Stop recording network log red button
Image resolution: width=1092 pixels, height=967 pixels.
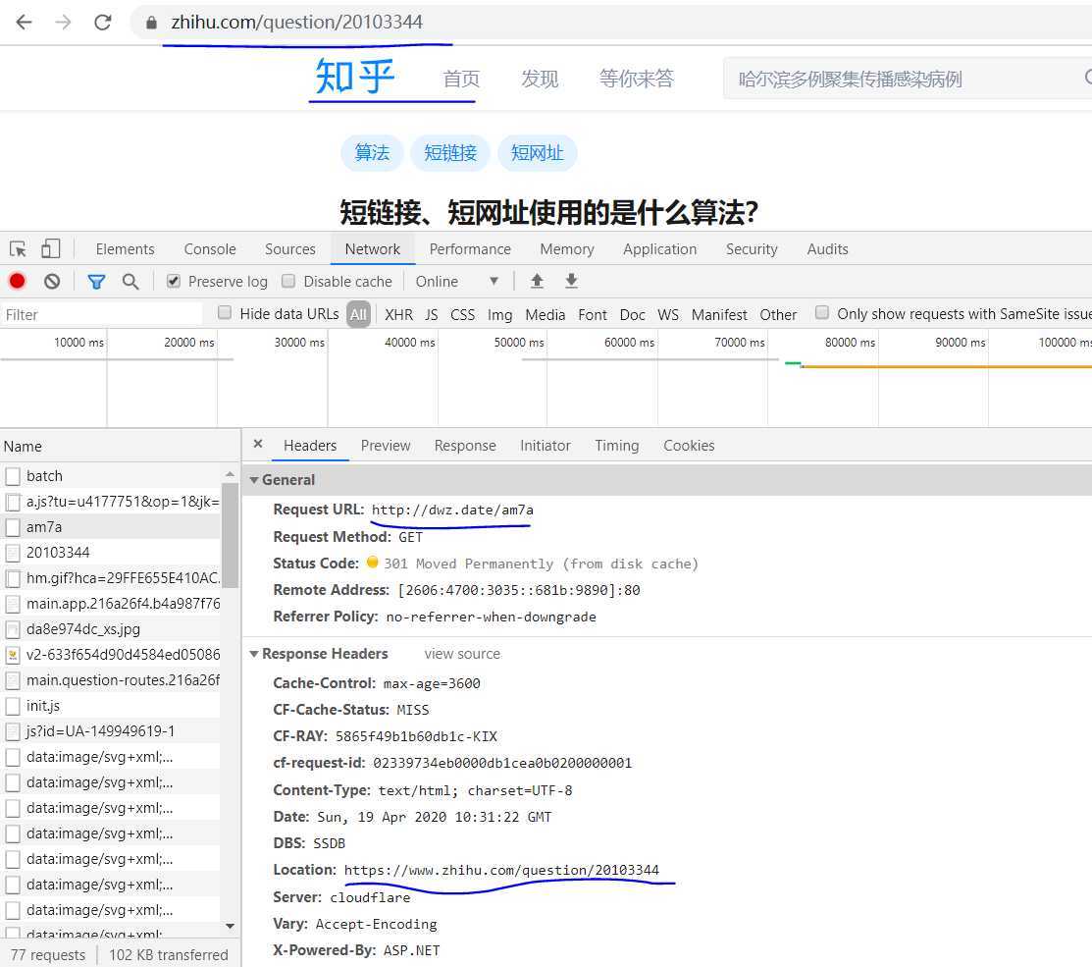(x=18, y=281)
